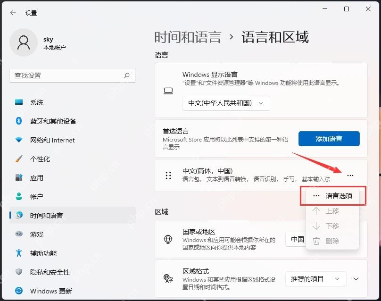Viewport: 381px width, 301px height.
Task: Click the 隐私和安全性 shield icon
Action: point(19,272)
